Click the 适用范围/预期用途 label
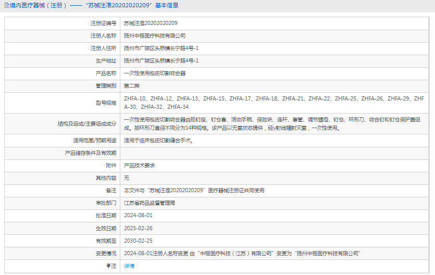Image resolution: width=435 pixels, height=275 pixels. [x=95, y=141]
